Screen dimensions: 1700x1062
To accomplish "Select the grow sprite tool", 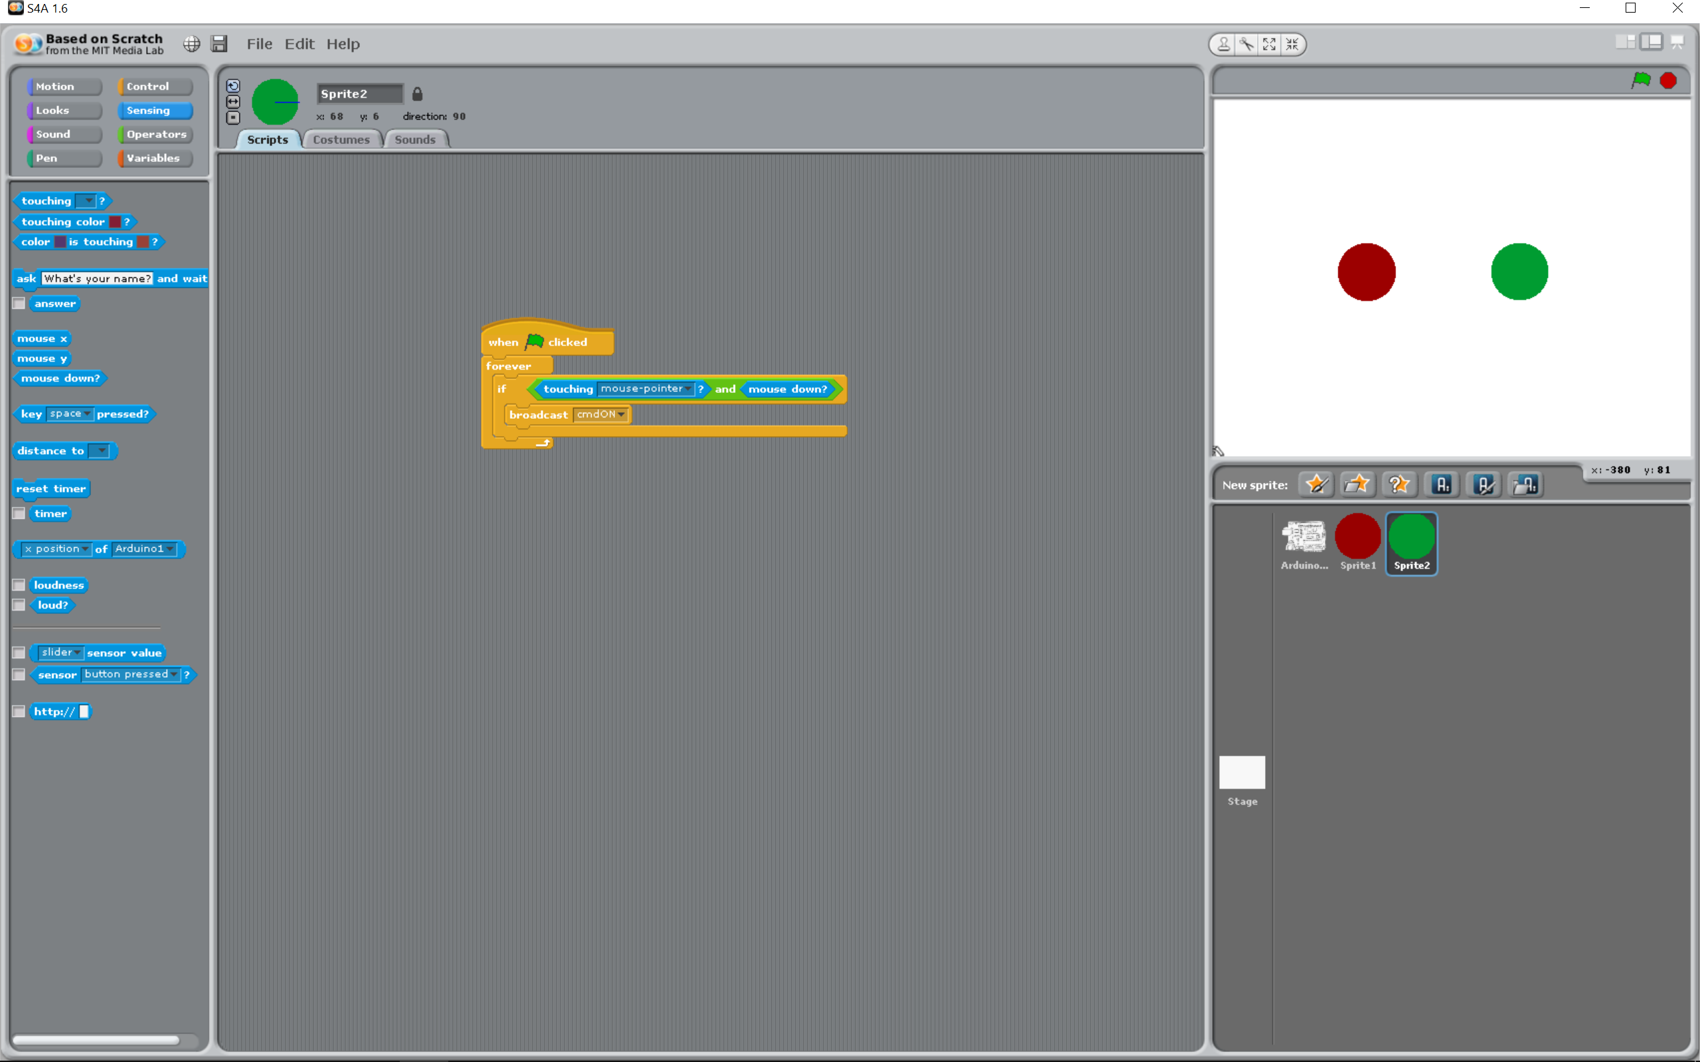I will [x=1270, y=44].
